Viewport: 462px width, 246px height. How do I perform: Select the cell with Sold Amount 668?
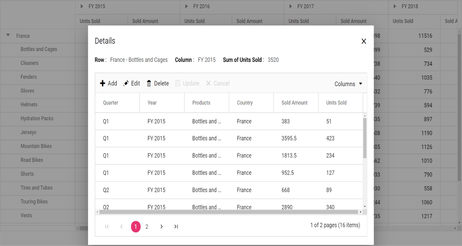[296, 190]
